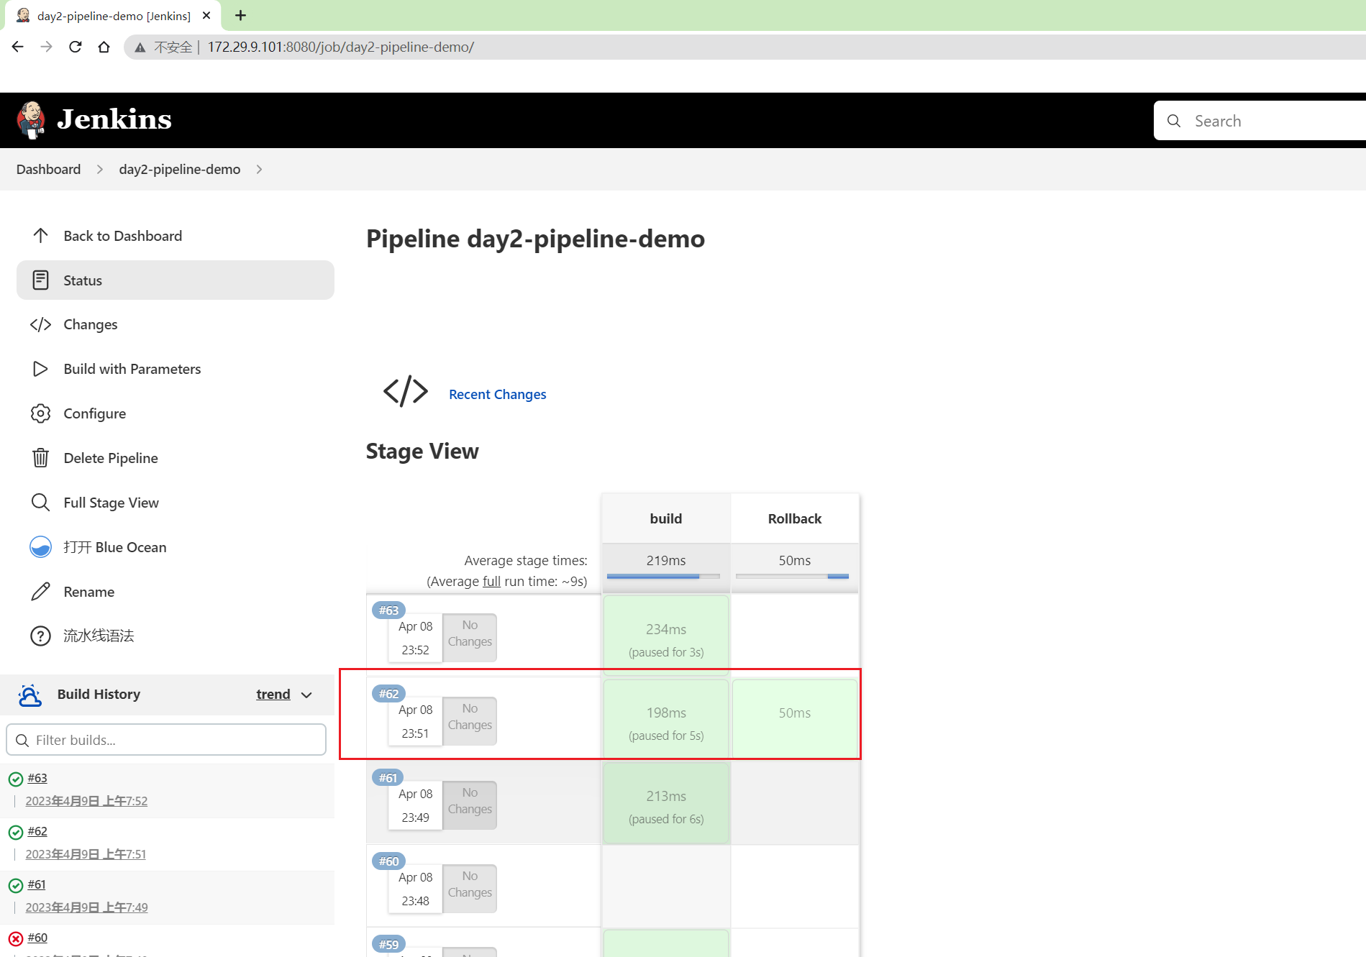Open the Changes menu item

pos(91,324)
